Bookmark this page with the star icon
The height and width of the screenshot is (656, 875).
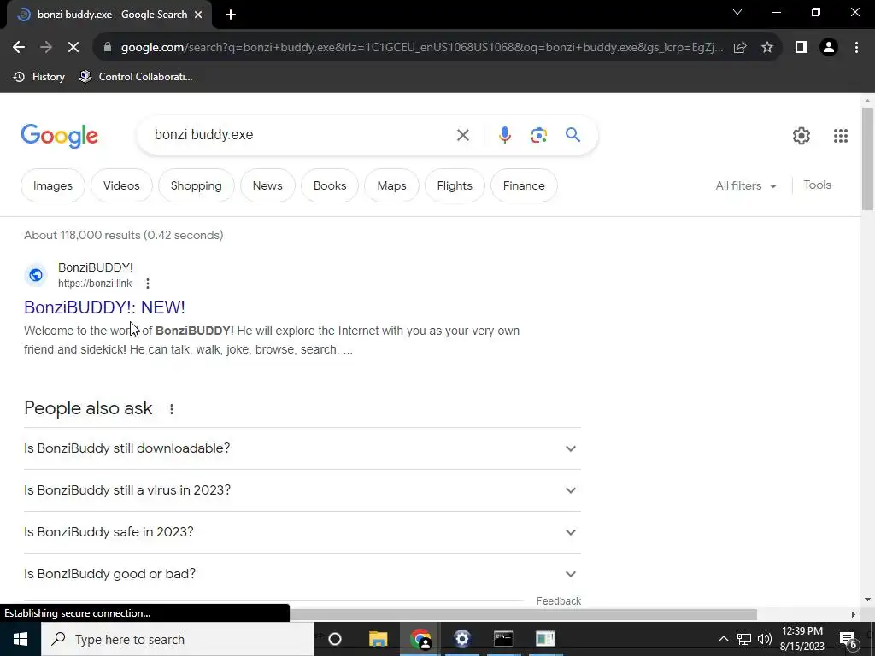pos(767,48)
